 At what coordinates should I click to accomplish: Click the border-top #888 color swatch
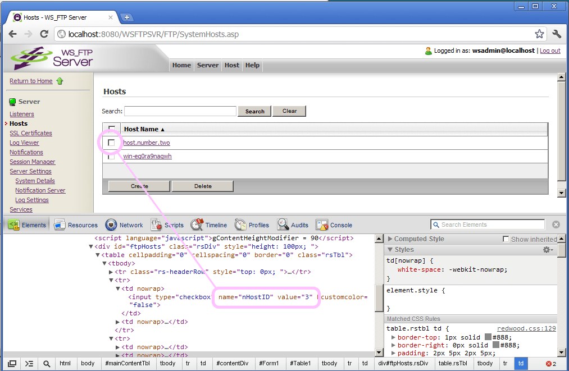(488, 337)
